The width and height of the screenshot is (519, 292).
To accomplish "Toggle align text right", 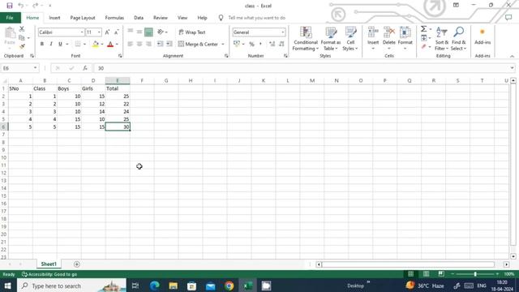I will click(x=148, y=44).
